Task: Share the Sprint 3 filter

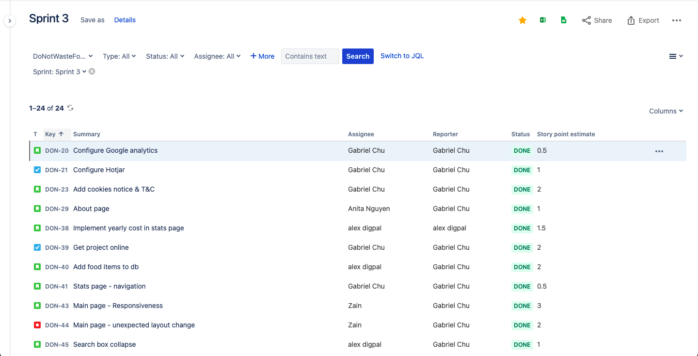Action: click(x=597, y=20)
